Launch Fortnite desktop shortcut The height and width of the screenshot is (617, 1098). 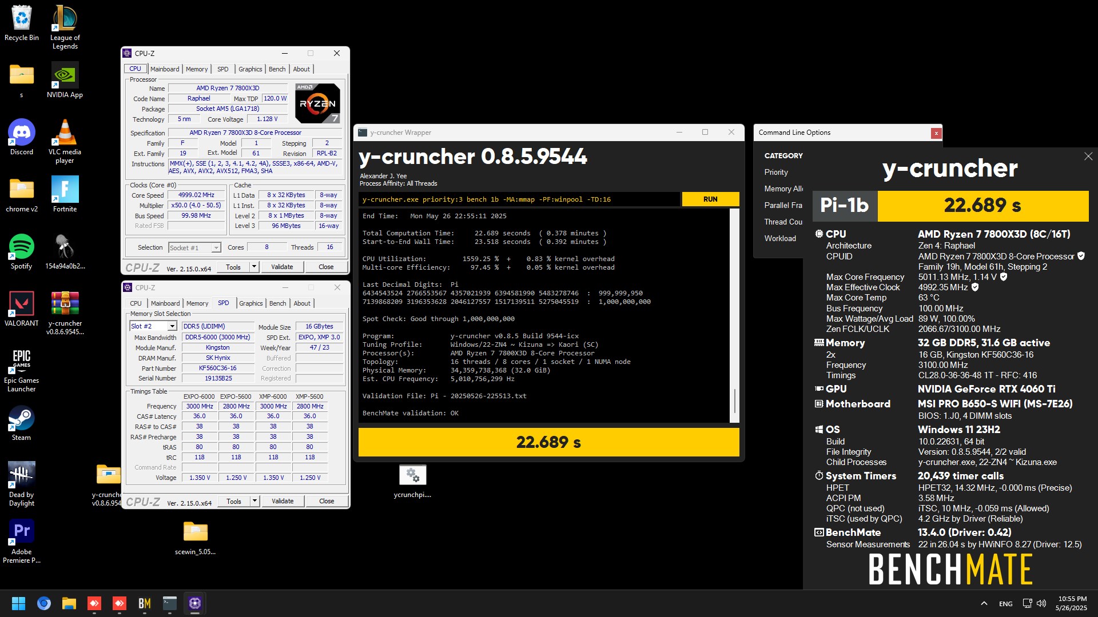click(65, 195)
